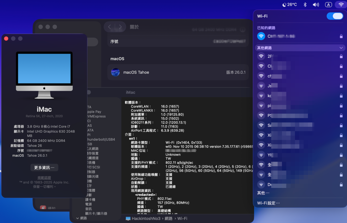
Task: Open Wi-Fi設定… from the Wi-Fi menu
Action: (x=268, y=203)
